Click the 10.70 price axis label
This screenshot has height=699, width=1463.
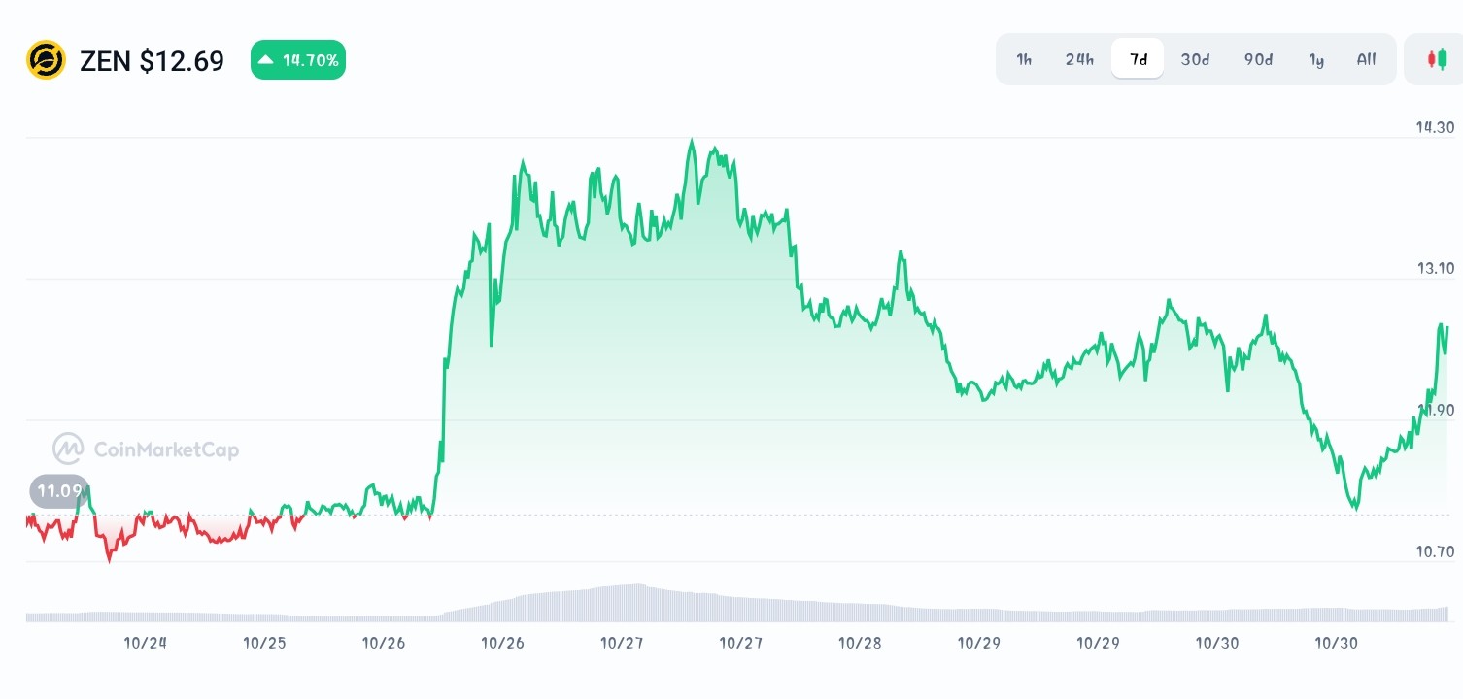tap(1433, 553)
